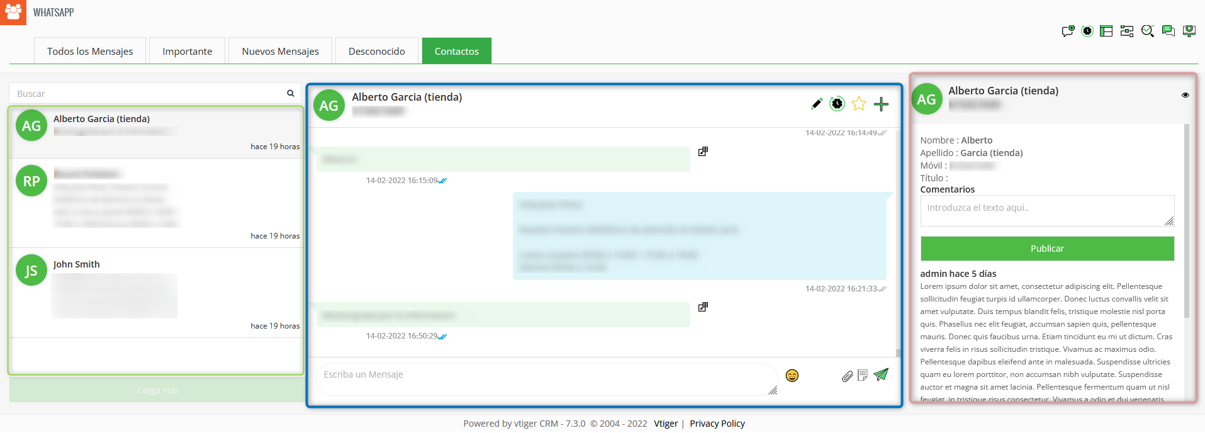Click the Comentarios text area
Viewport: 1205px width, 433px height.
tap(1047, 211)
